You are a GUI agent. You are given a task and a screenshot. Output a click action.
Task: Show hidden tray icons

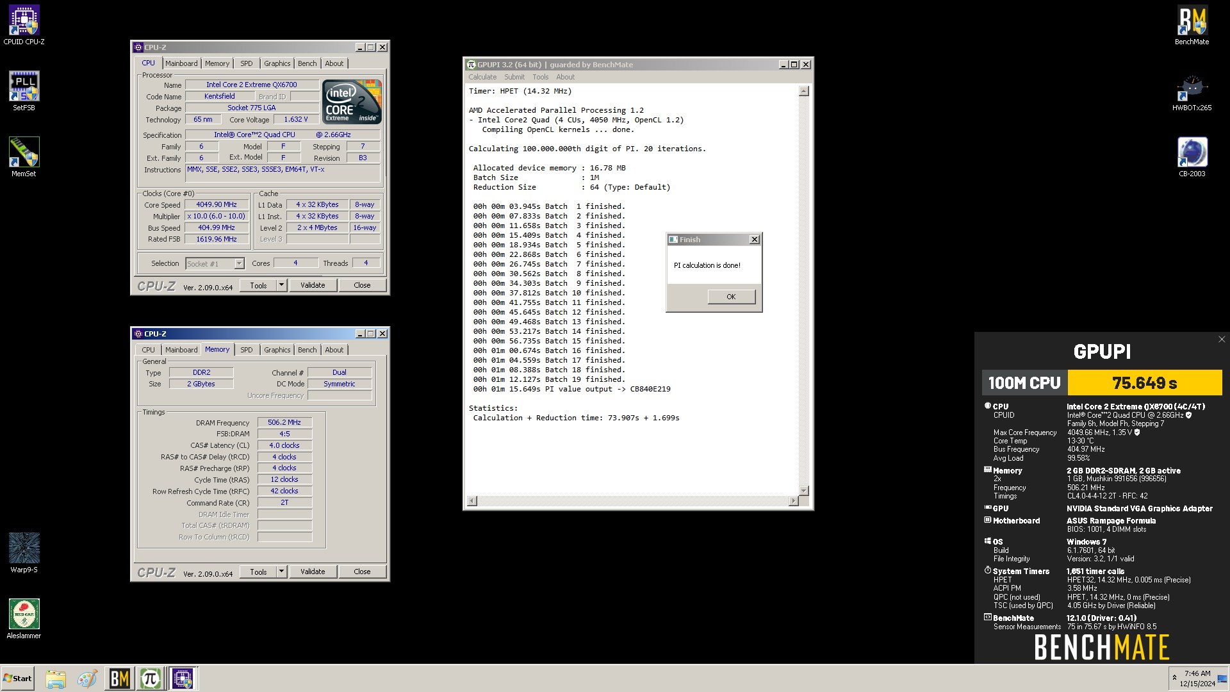coord(1174,678)
